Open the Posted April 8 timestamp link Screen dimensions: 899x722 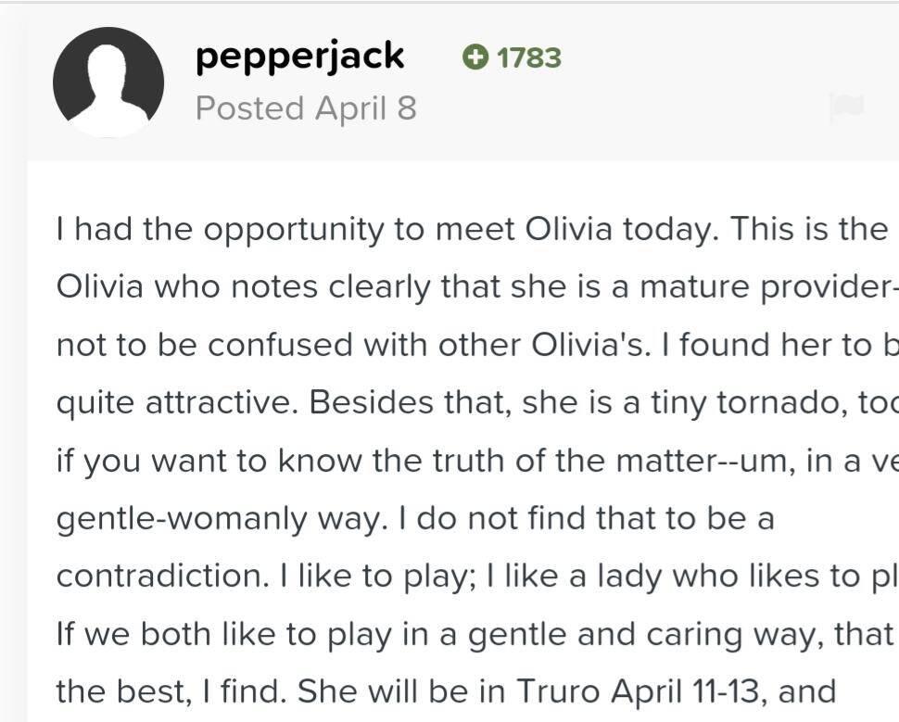[x=306, y=108]
